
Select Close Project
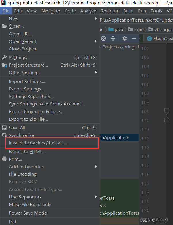point(50,49)
